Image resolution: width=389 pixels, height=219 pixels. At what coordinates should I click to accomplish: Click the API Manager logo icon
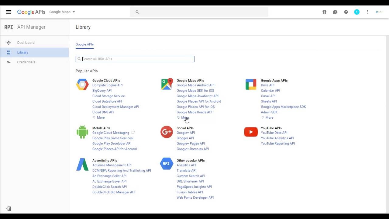[9, 27]
